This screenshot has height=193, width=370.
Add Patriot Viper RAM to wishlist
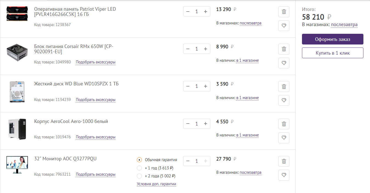pos(284,26)
